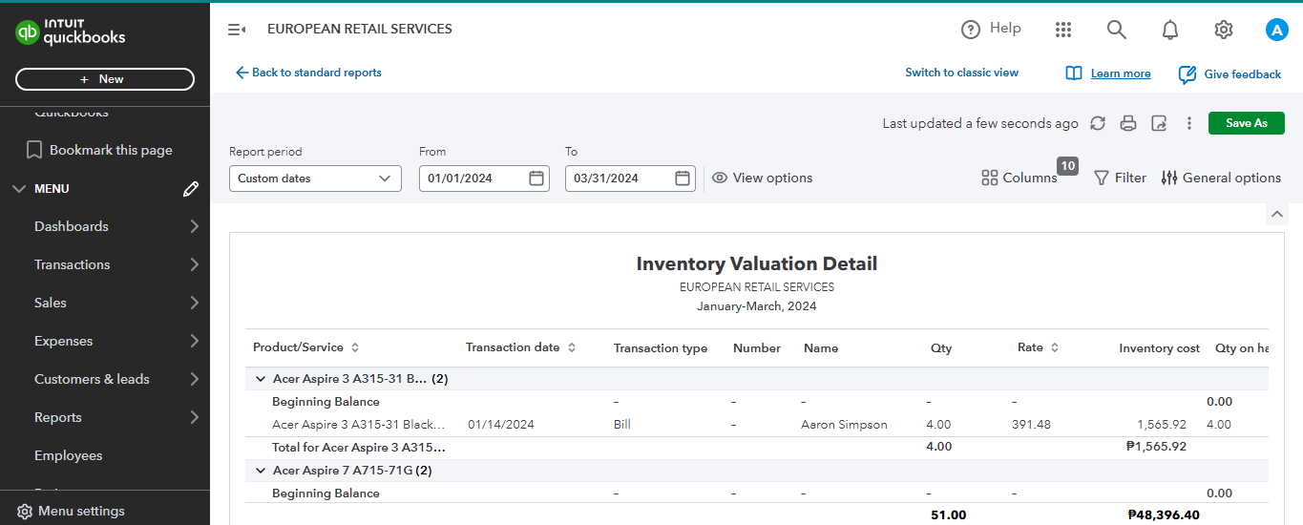This screenshot has width=1303, height=525.
Task: Print the report icon
Action: click(x=1128, y=123)
